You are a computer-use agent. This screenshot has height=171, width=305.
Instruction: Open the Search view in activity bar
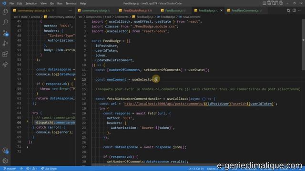coord(5,22)
